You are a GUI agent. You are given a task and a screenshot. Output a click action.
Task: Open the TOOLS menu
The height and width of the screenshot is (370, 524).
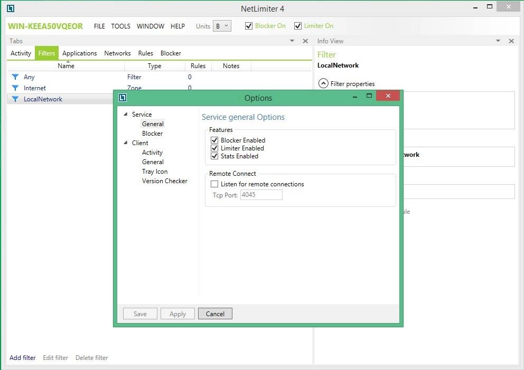(x=120, y=26)
